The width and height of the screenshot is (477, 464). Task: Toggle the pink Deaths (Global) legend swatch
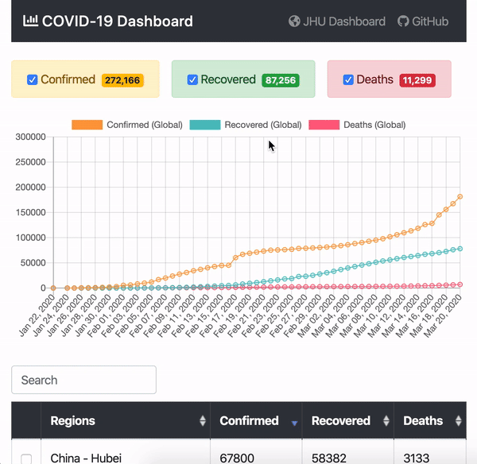pyautogui.click(x=324, y=125)
